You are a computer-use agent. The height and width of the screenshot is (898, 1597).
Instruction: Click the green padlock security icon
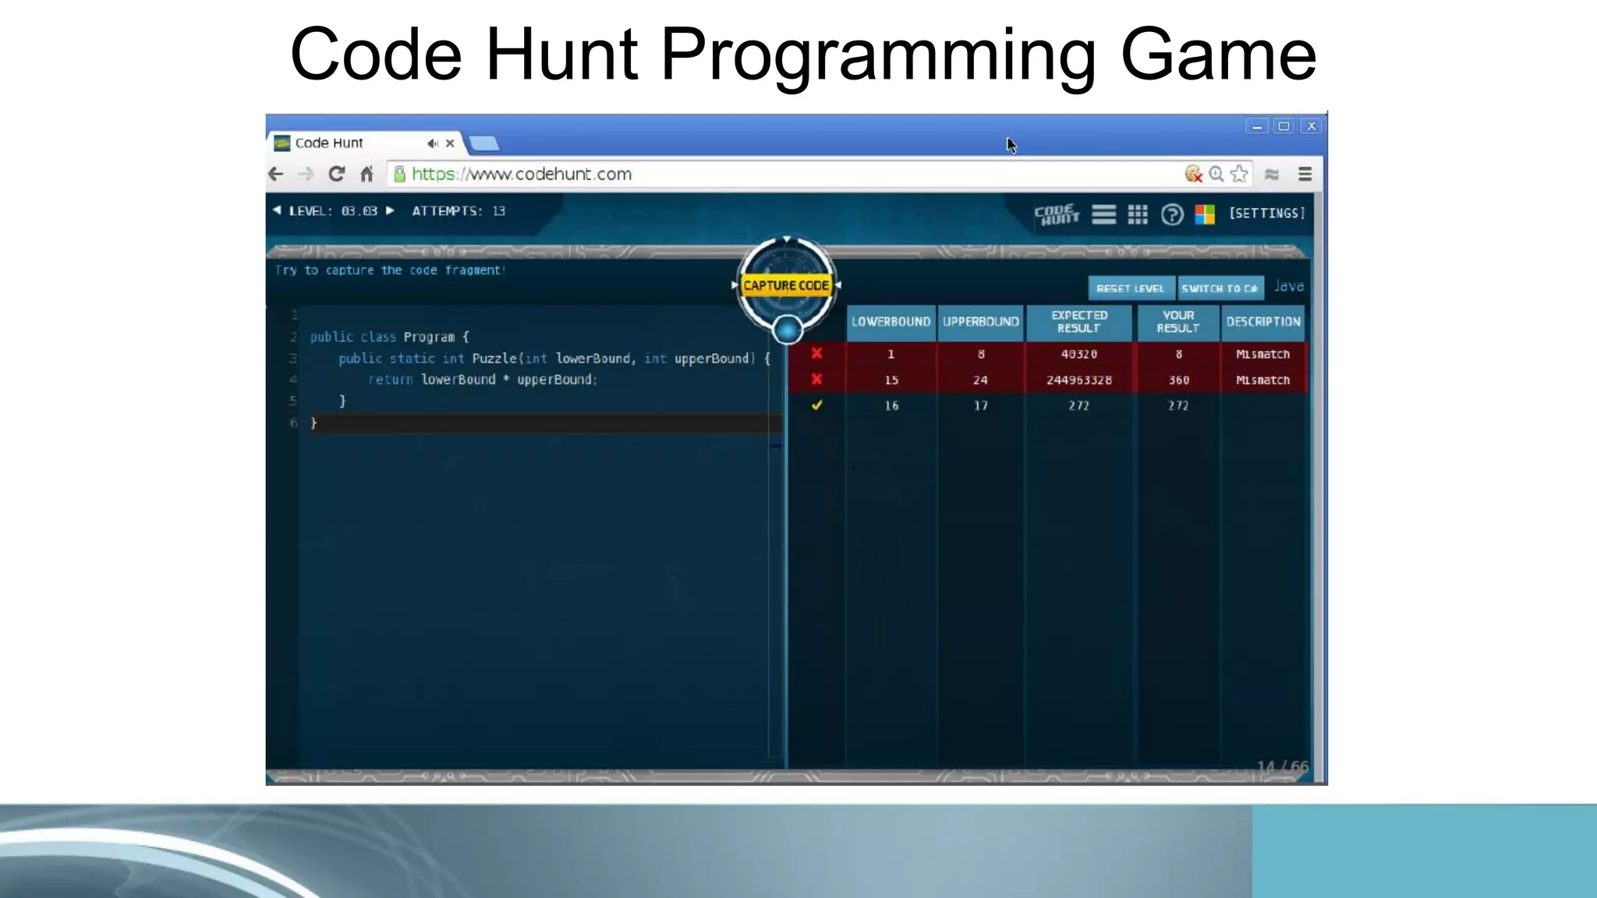[x=399, y=174]
